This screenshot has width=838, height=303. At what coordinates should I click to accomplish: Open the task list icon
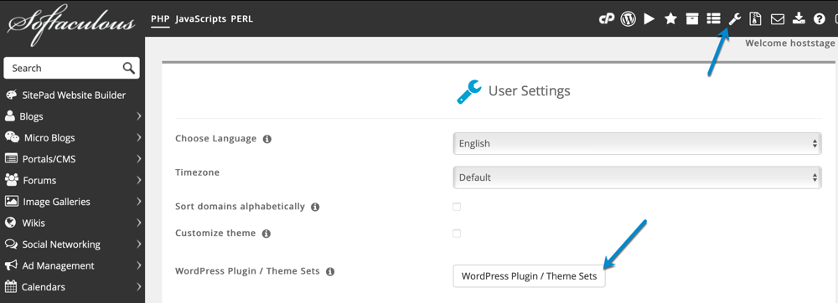pyautogui.click(x=713, y=19)
